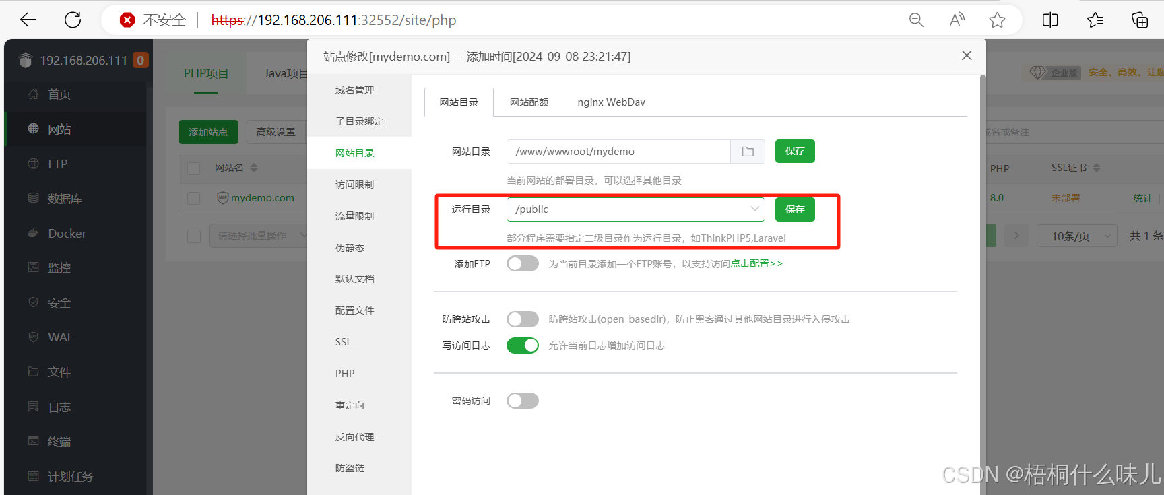
Task: Click the red not-secure warning icon
Action: coord(127,20)
